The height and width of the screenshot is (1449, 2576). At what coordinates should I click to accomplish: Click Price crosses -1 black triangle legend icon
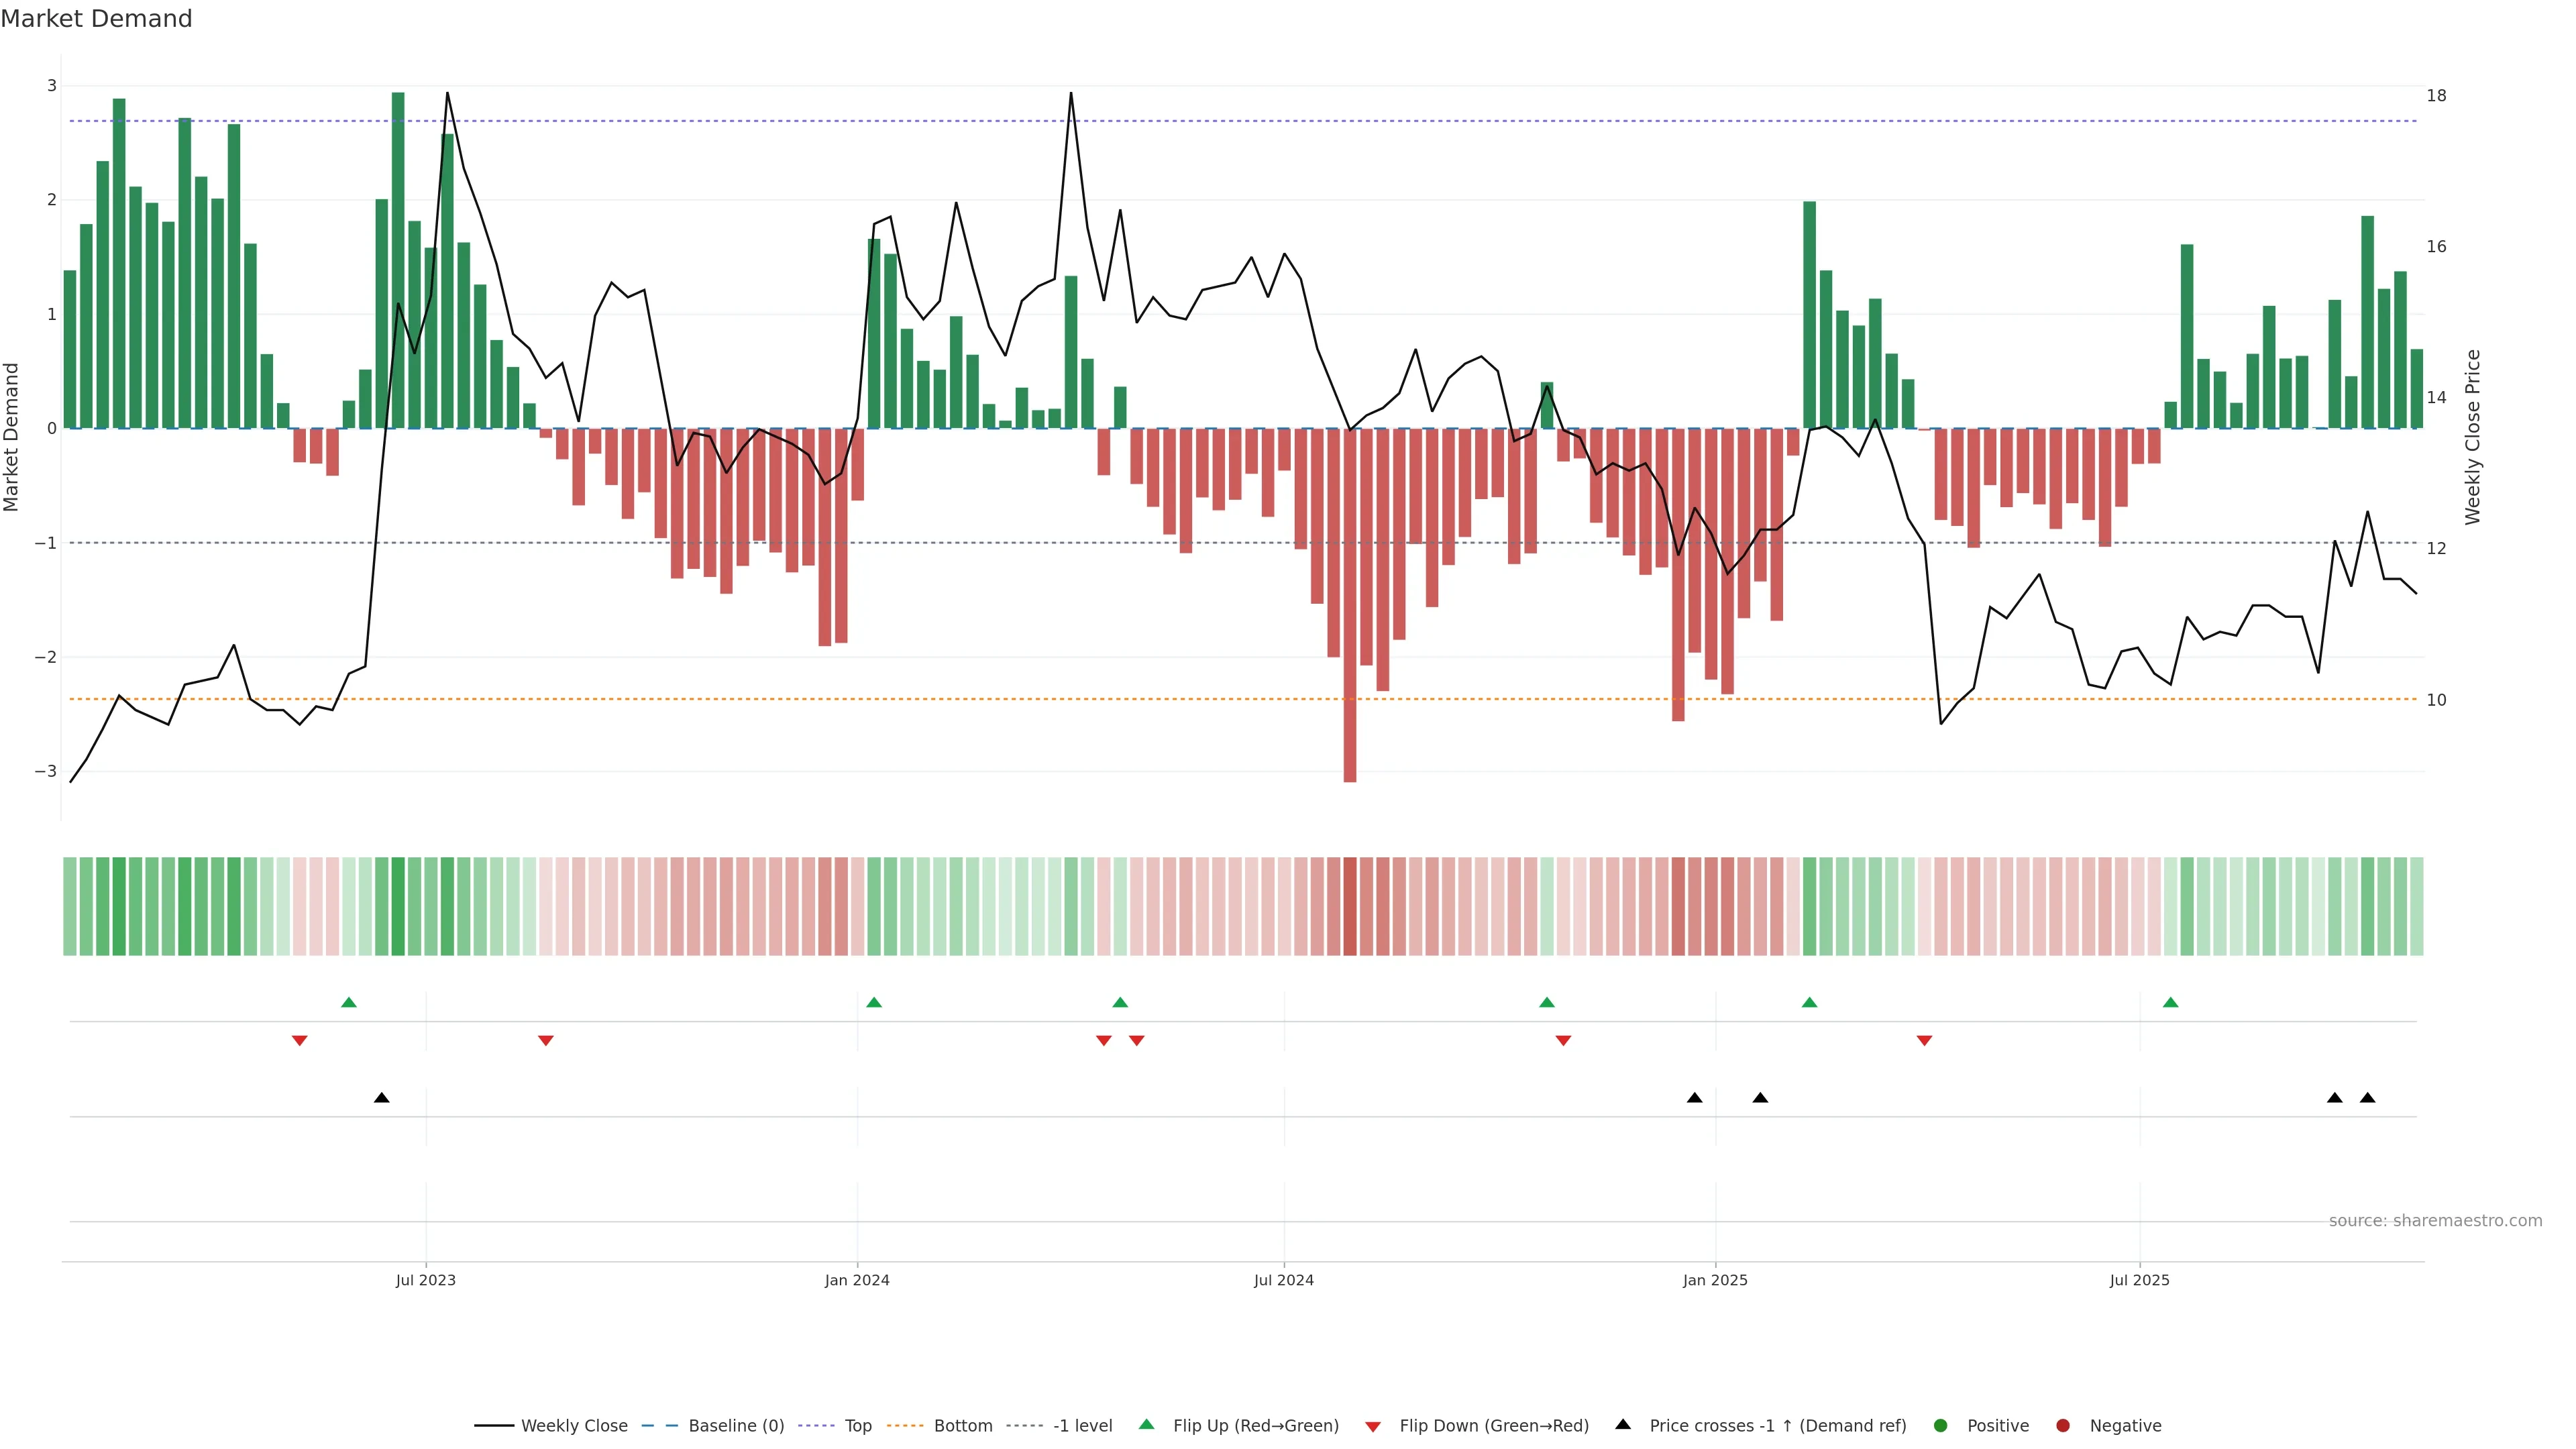(1623, 1424)
